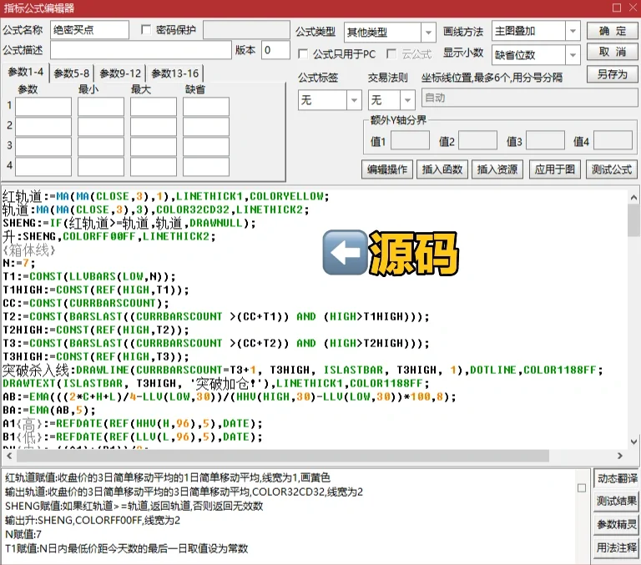Click the password field next to 密码保护
The height and width of the screenshot is (565, 641).
click(x=246, y=30)
